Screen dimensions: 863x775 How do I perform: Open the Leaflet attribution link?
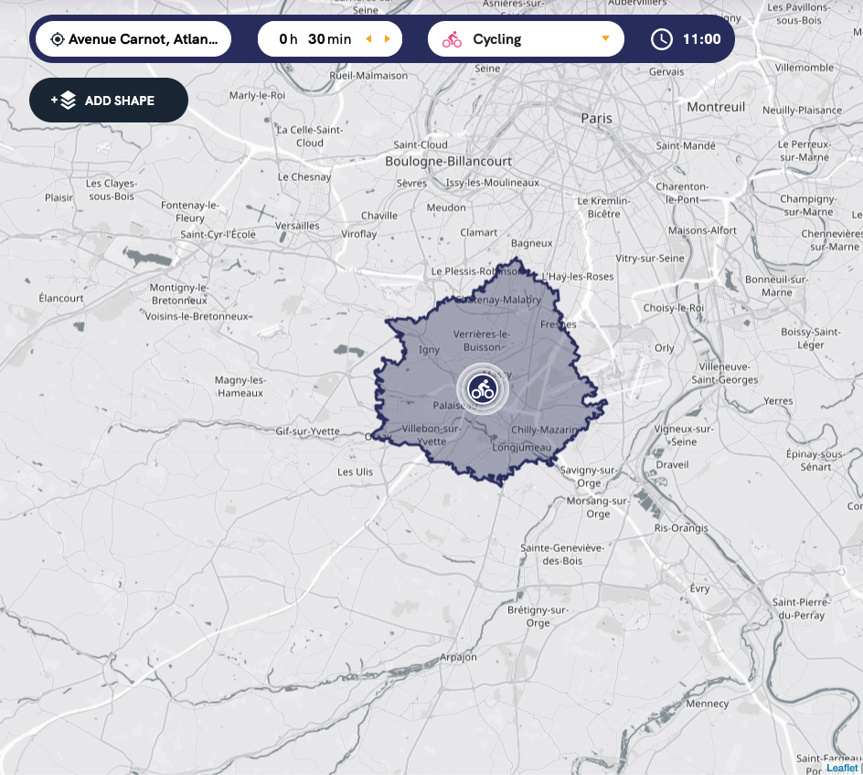(x=842, y=768)
